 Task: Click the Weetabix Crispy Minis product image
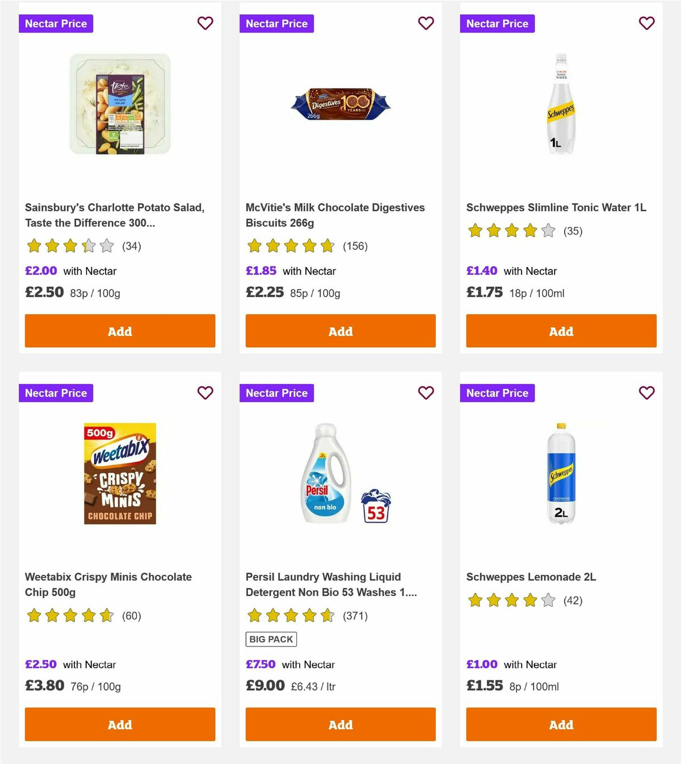(x=119, y=475)
